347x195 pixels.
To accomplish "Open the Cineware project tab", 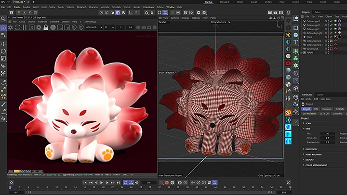I will 327,109.
